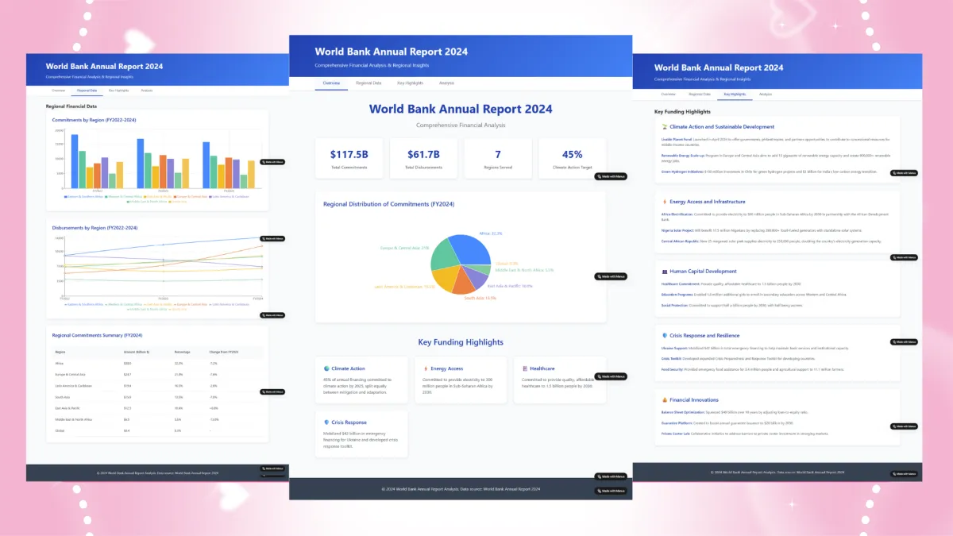Image resolution: width=953 pixels, height=536 pixels.
Task: Toggle South Asia legend item in bar chart
Action: click(179, 201)
